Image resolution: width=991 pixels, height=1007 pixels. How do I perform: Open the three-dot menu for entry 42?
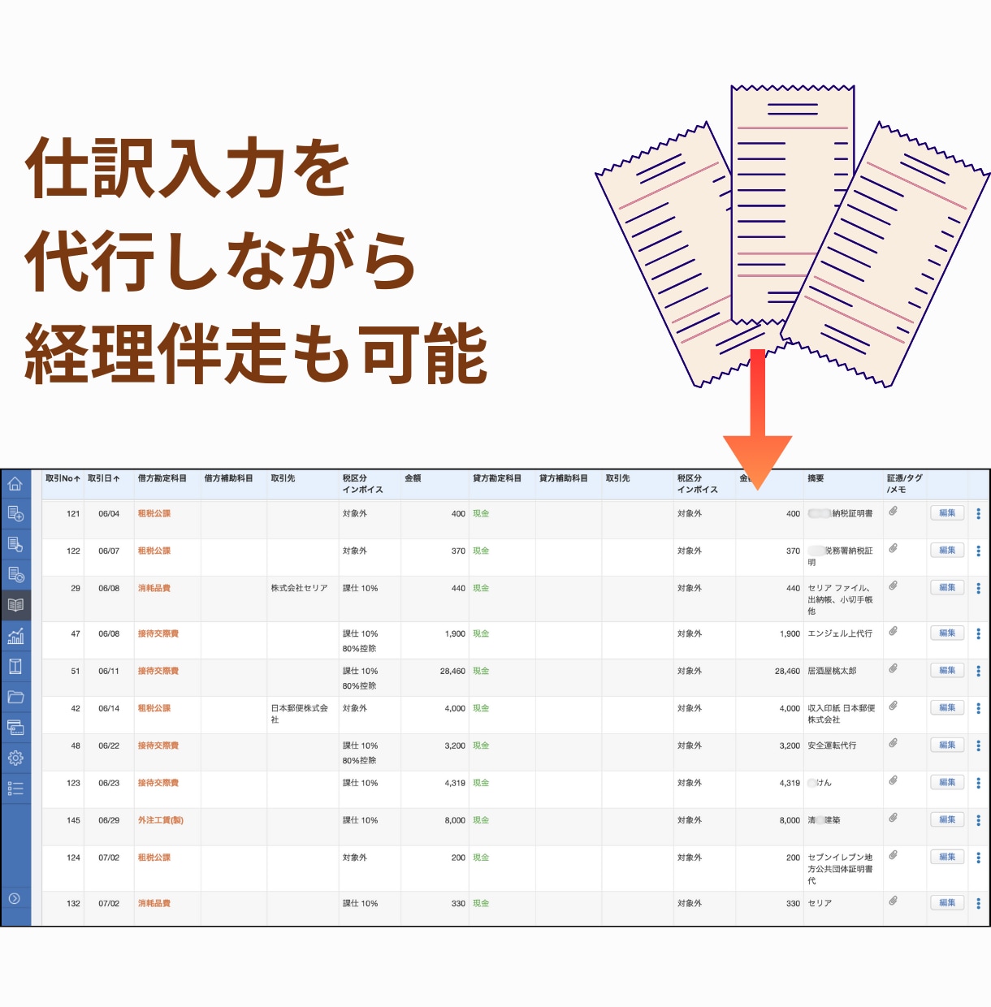coord(978,709)
